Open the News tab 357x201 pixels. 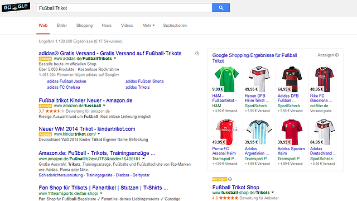tap(107, 26)
